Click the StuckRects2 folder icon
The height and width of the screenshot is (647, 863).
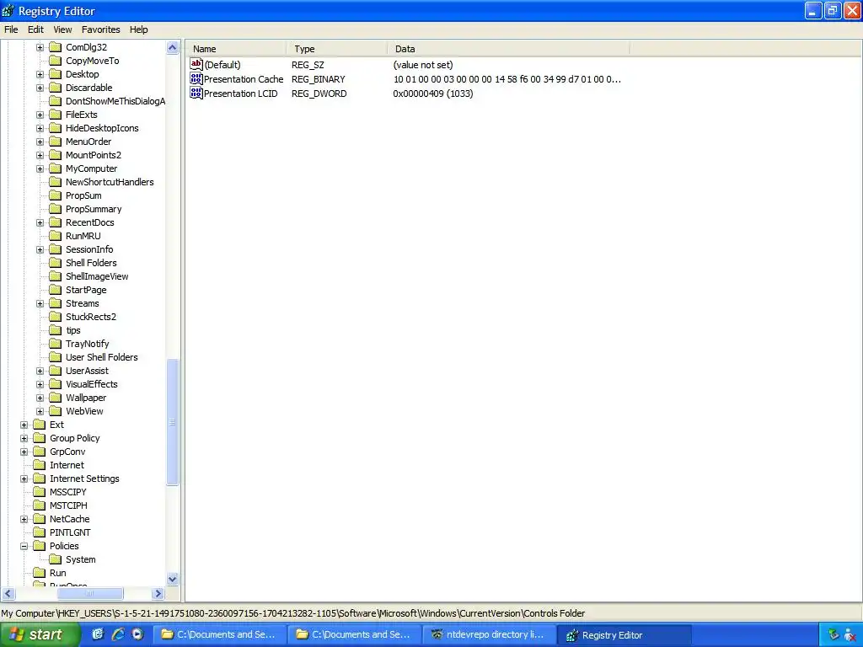[55, 317]
